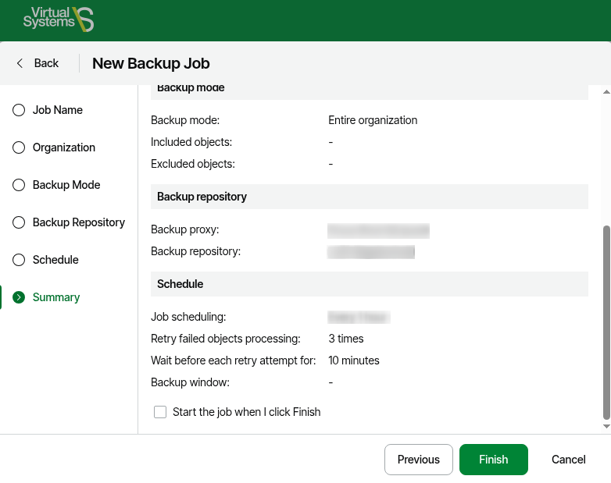The image size is (611, 483).
Task: Enable Start the job when I click Finish
Action: [160, 412]
